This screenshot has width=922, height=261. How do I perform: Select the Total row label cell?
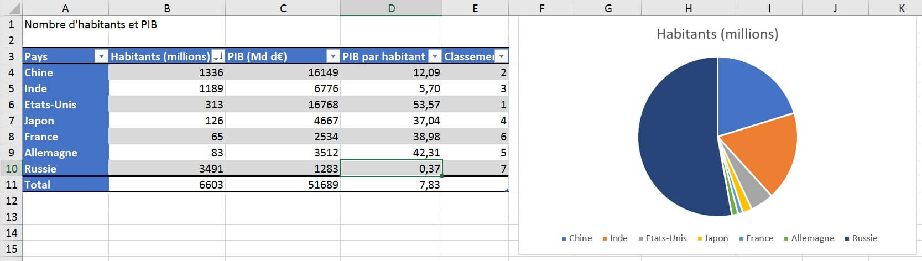(65, 185)
